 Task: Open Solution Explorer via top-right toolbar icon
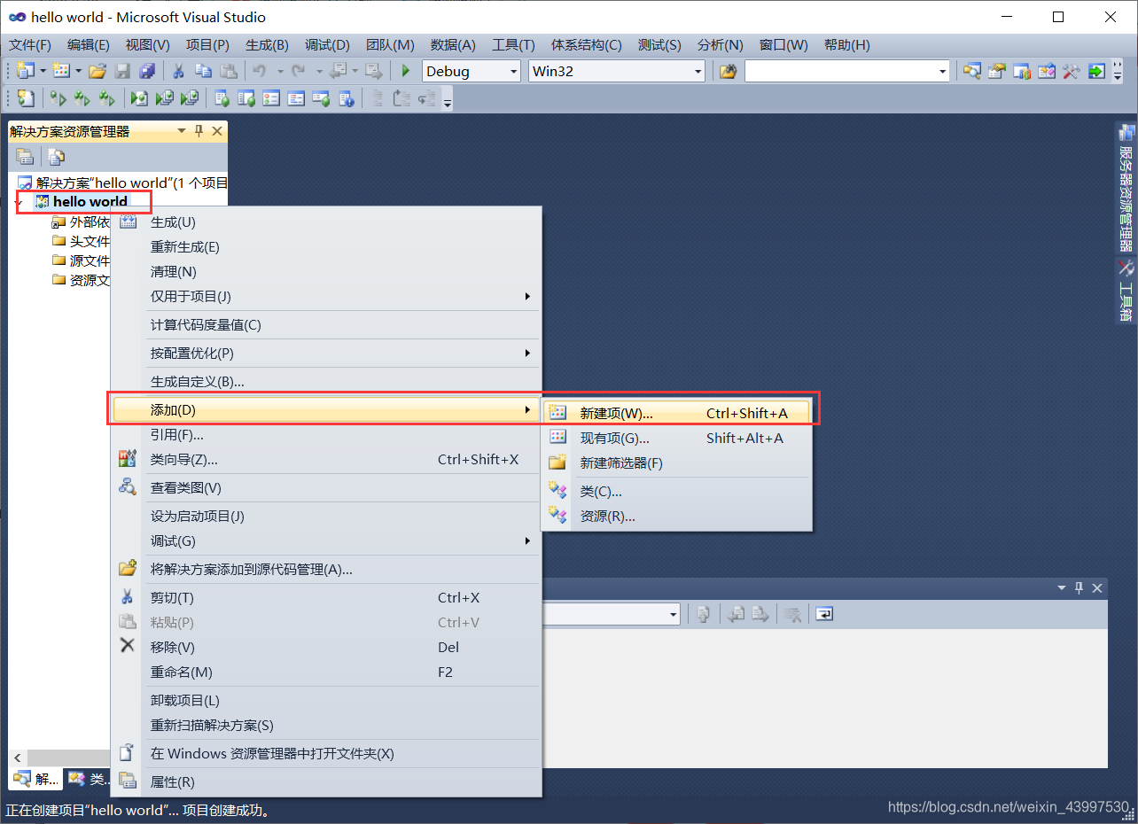(972, 71)
